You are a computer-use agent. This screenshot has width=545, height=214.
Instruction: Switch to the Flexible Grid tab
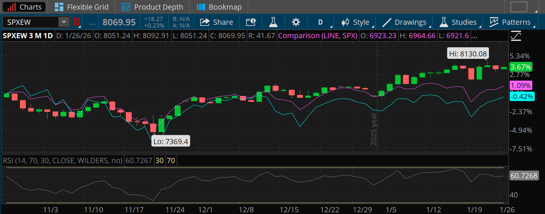coord(81,7)
